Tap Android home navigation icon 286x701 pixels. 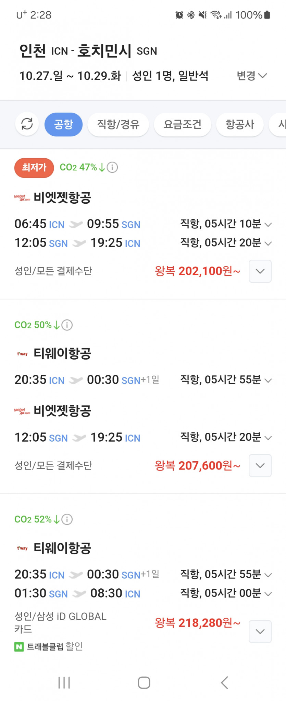(144, 682)
